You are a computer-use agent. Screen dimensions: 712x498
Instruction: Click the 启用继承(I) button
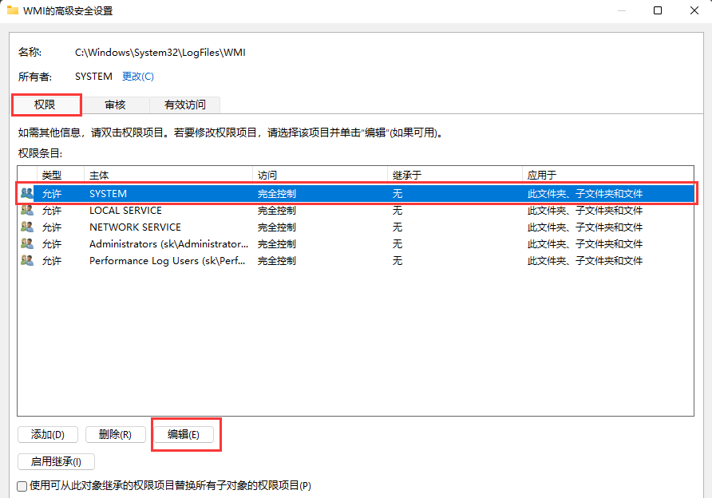tap(56, 461)
